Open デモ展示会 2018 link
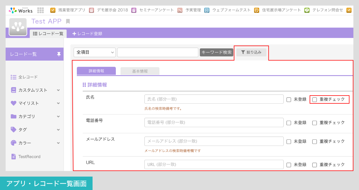 [x=112, y=10]
